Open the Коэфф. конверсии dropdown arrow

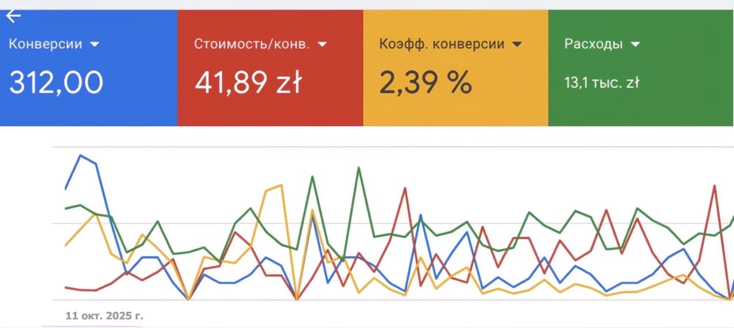pos(517,44)
